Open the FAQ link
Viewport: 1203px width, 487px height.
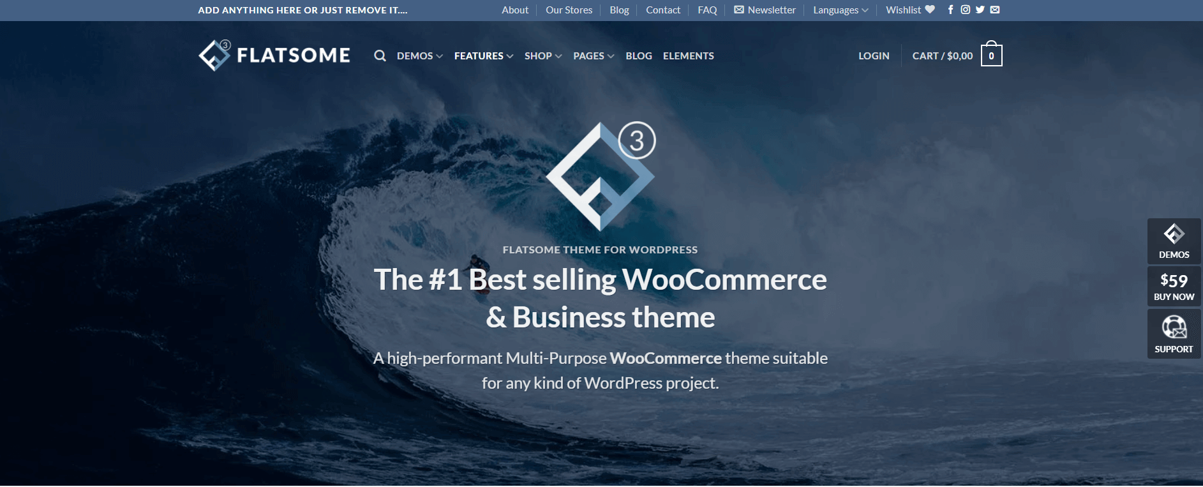pos(707,10)
